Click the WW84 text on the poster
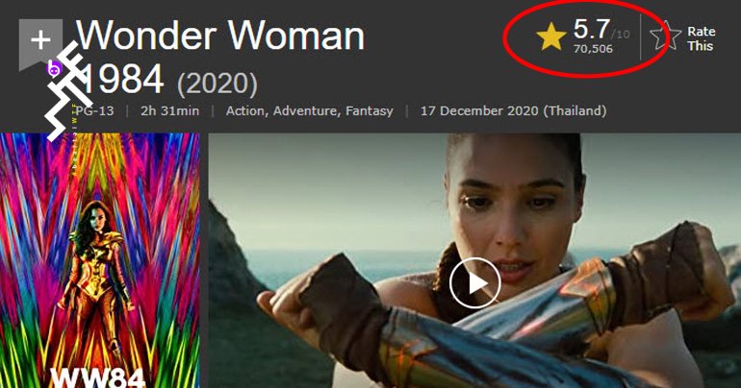The image size is (741, 388). pyautogui.click(x=97, y=378)
